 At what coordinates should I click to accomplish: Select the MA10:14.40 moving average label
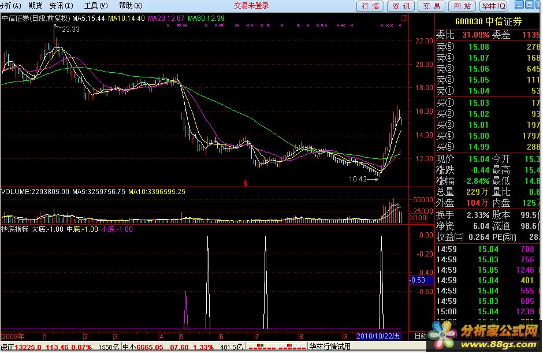[x=127, y=18]
